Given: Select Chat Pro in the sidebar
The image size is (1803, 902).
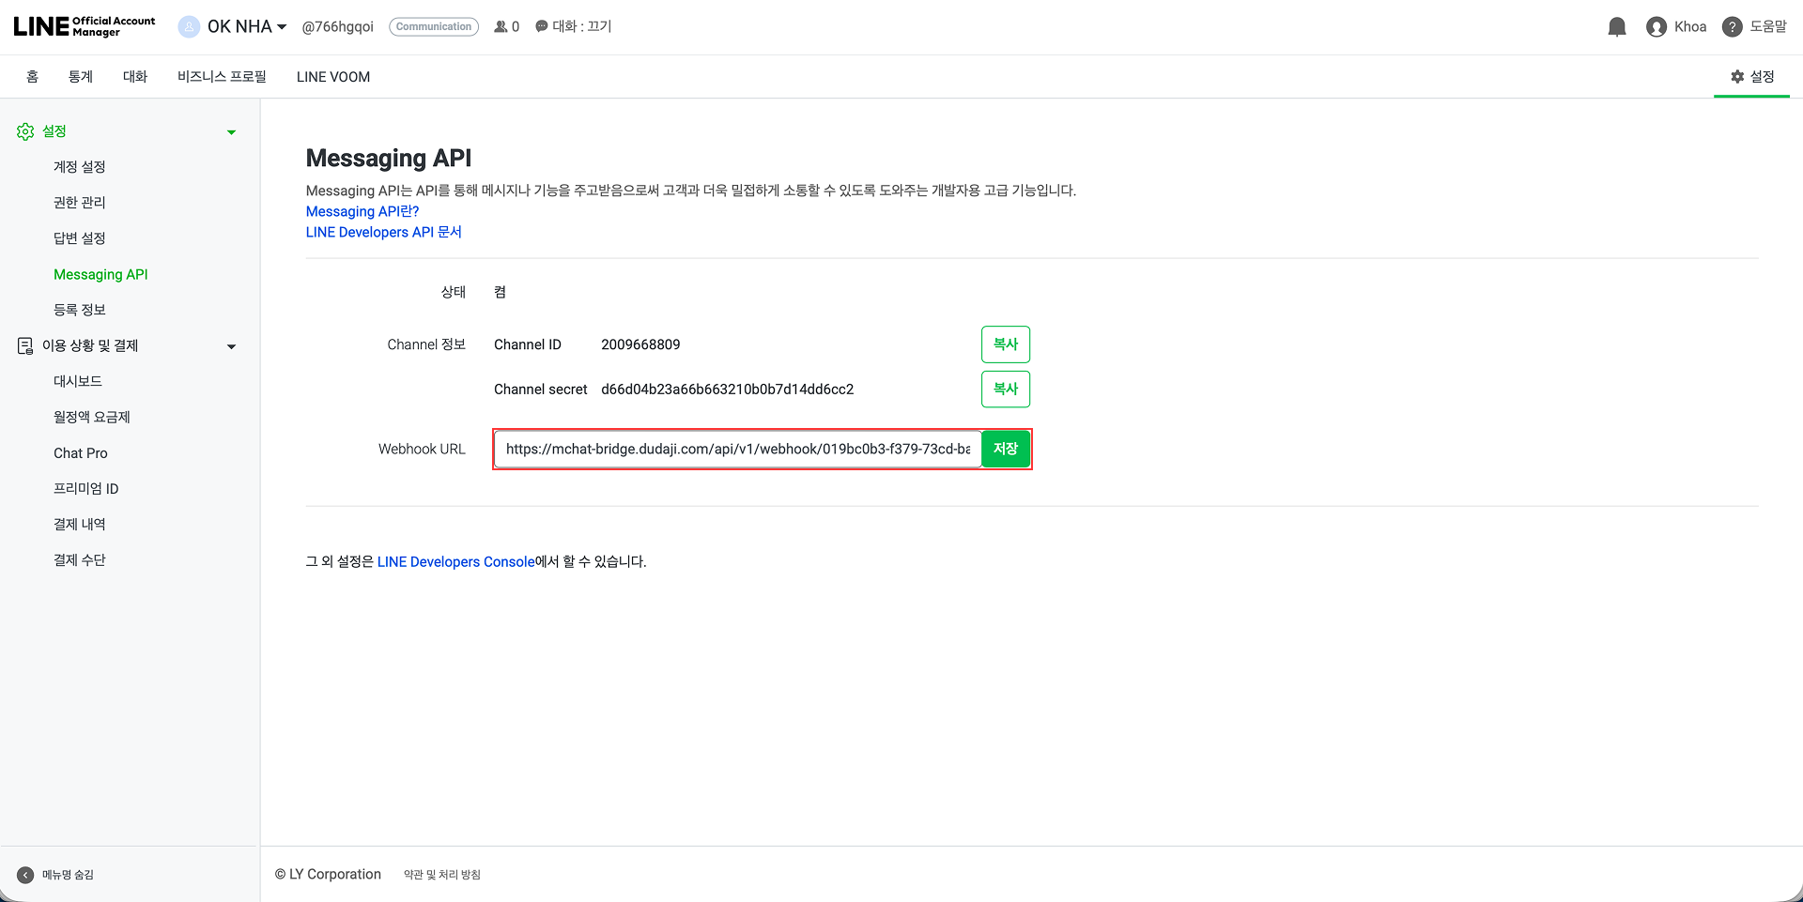Looking at the screenshot, I should (81, 452).
